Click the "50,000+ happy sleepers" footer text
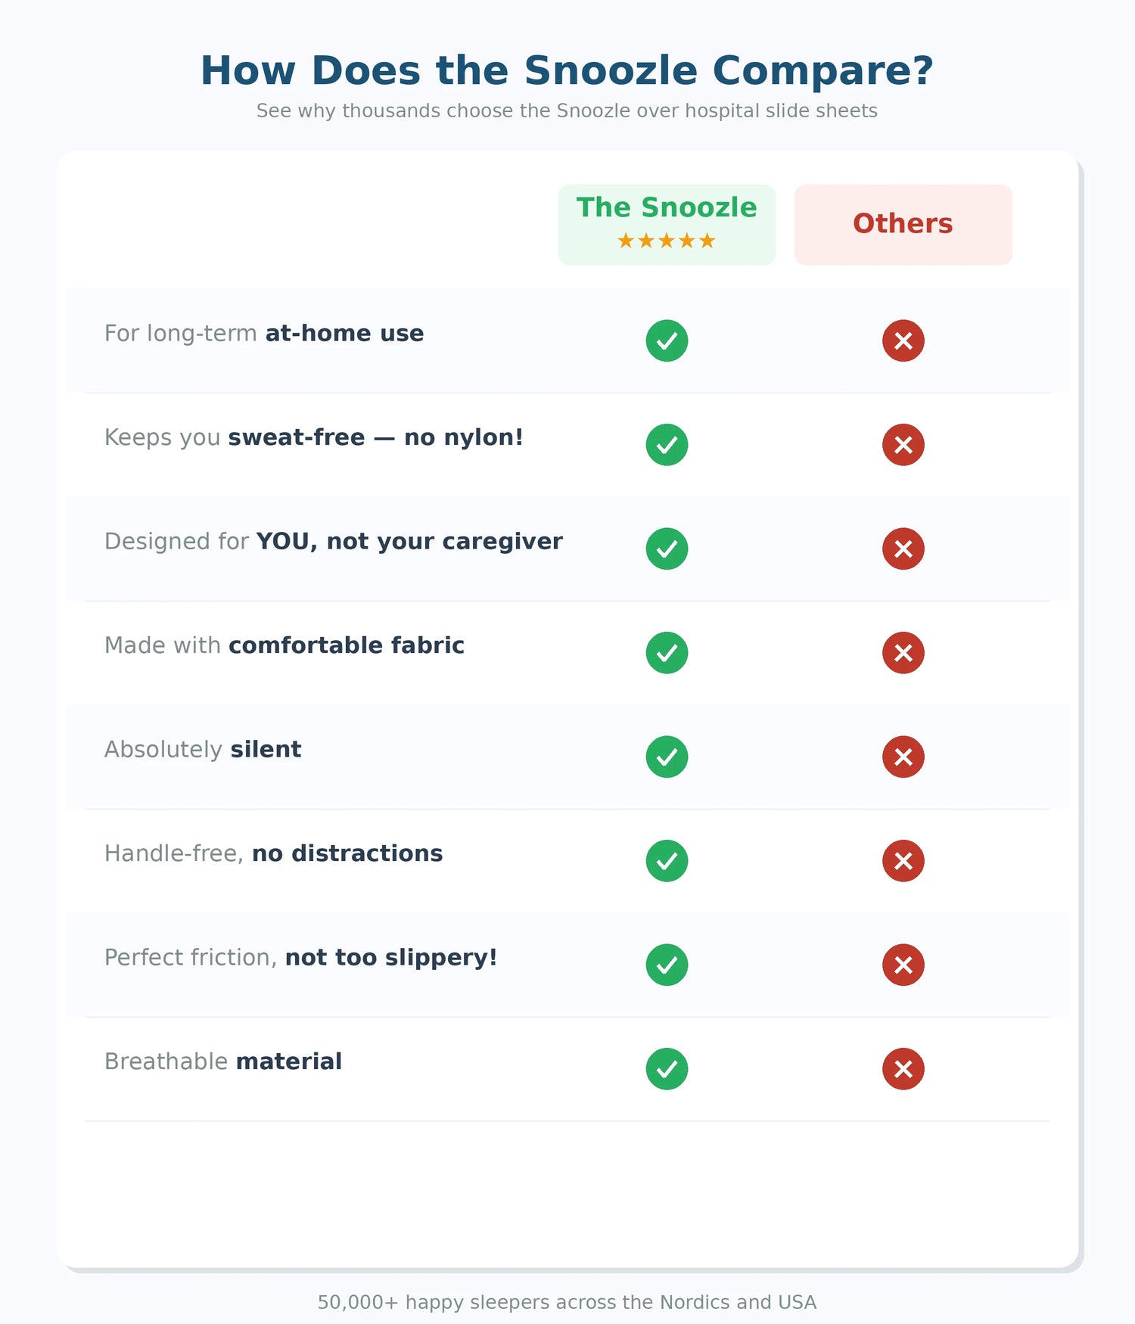This screenshot has height=1324, width=1135. pyautogui.click(x=567, y=1302)
